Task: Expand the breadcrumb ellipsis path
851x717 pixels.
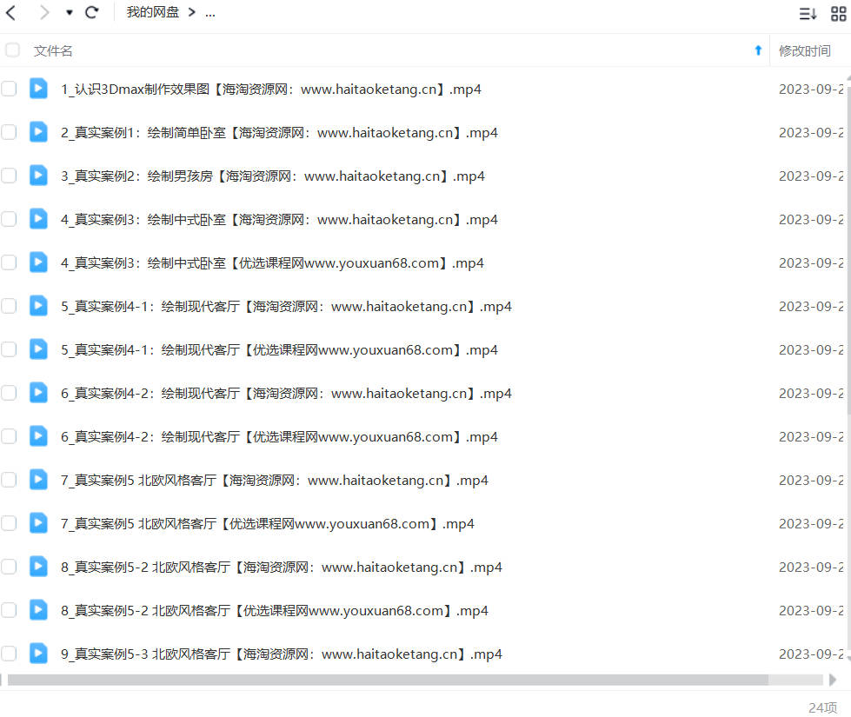Action: click(x=210, y=13)
